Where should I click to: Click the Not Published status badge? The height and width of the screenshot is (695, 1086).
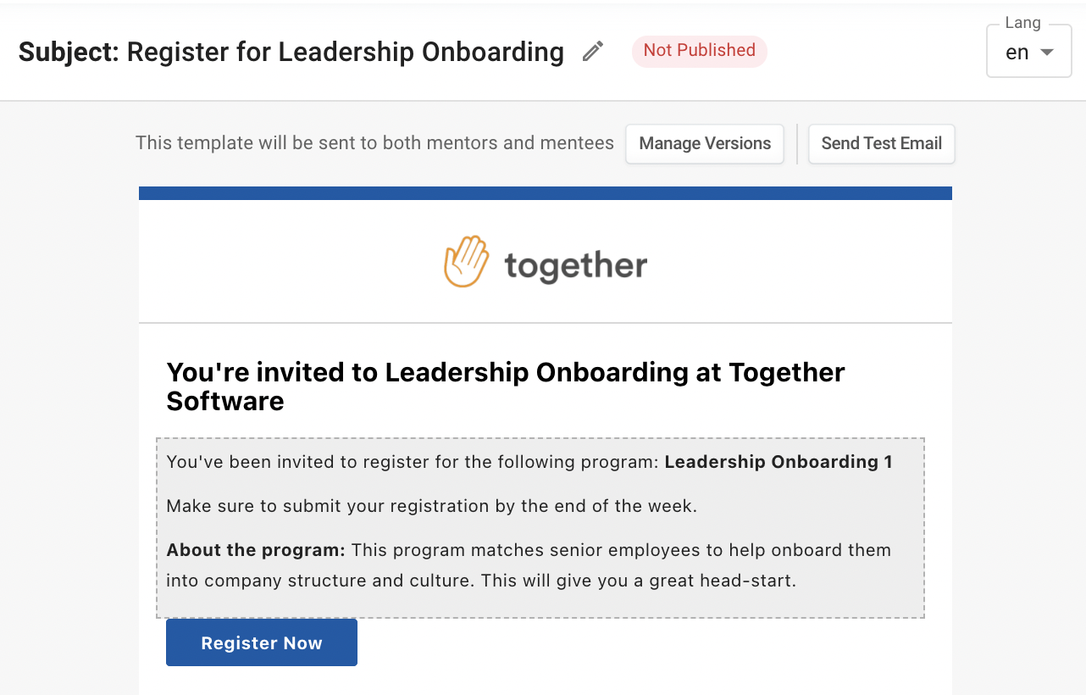[699, 51]
